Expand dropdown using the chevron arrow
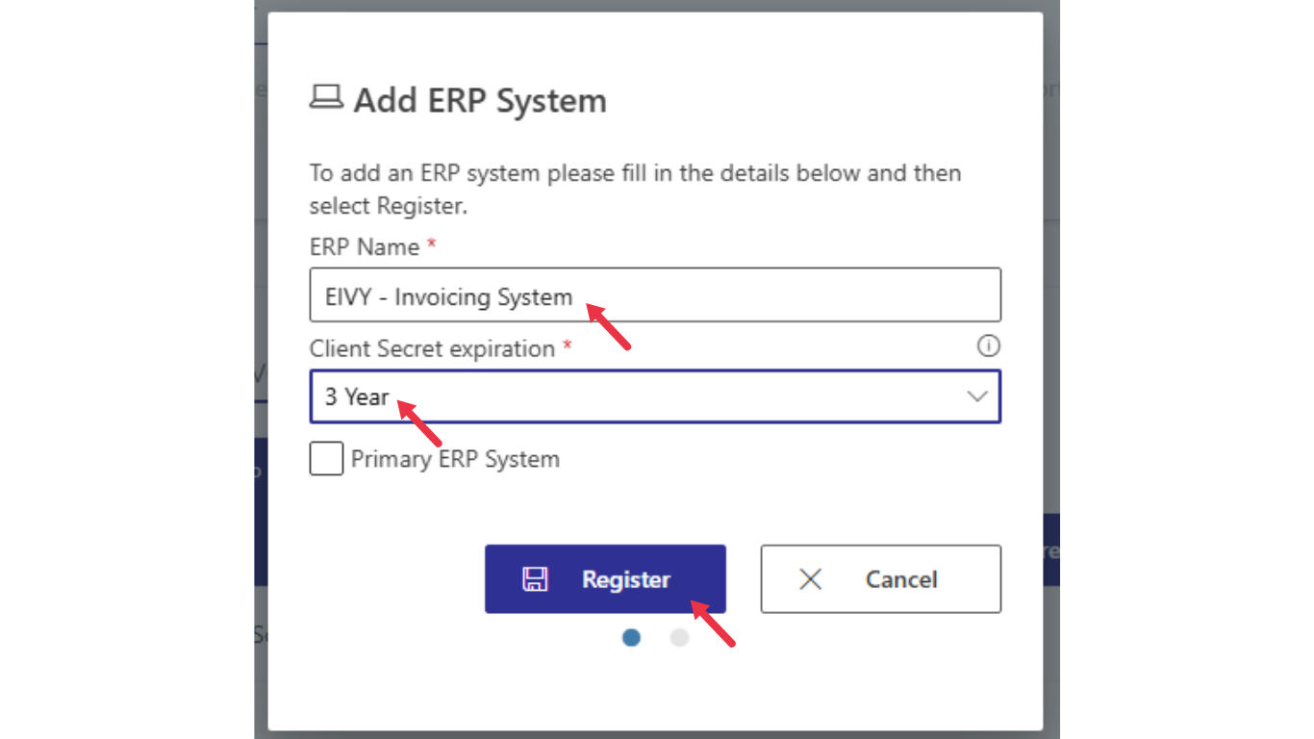Image resolution: width=1314 pixels, height=739 pixels. (977, 396)
